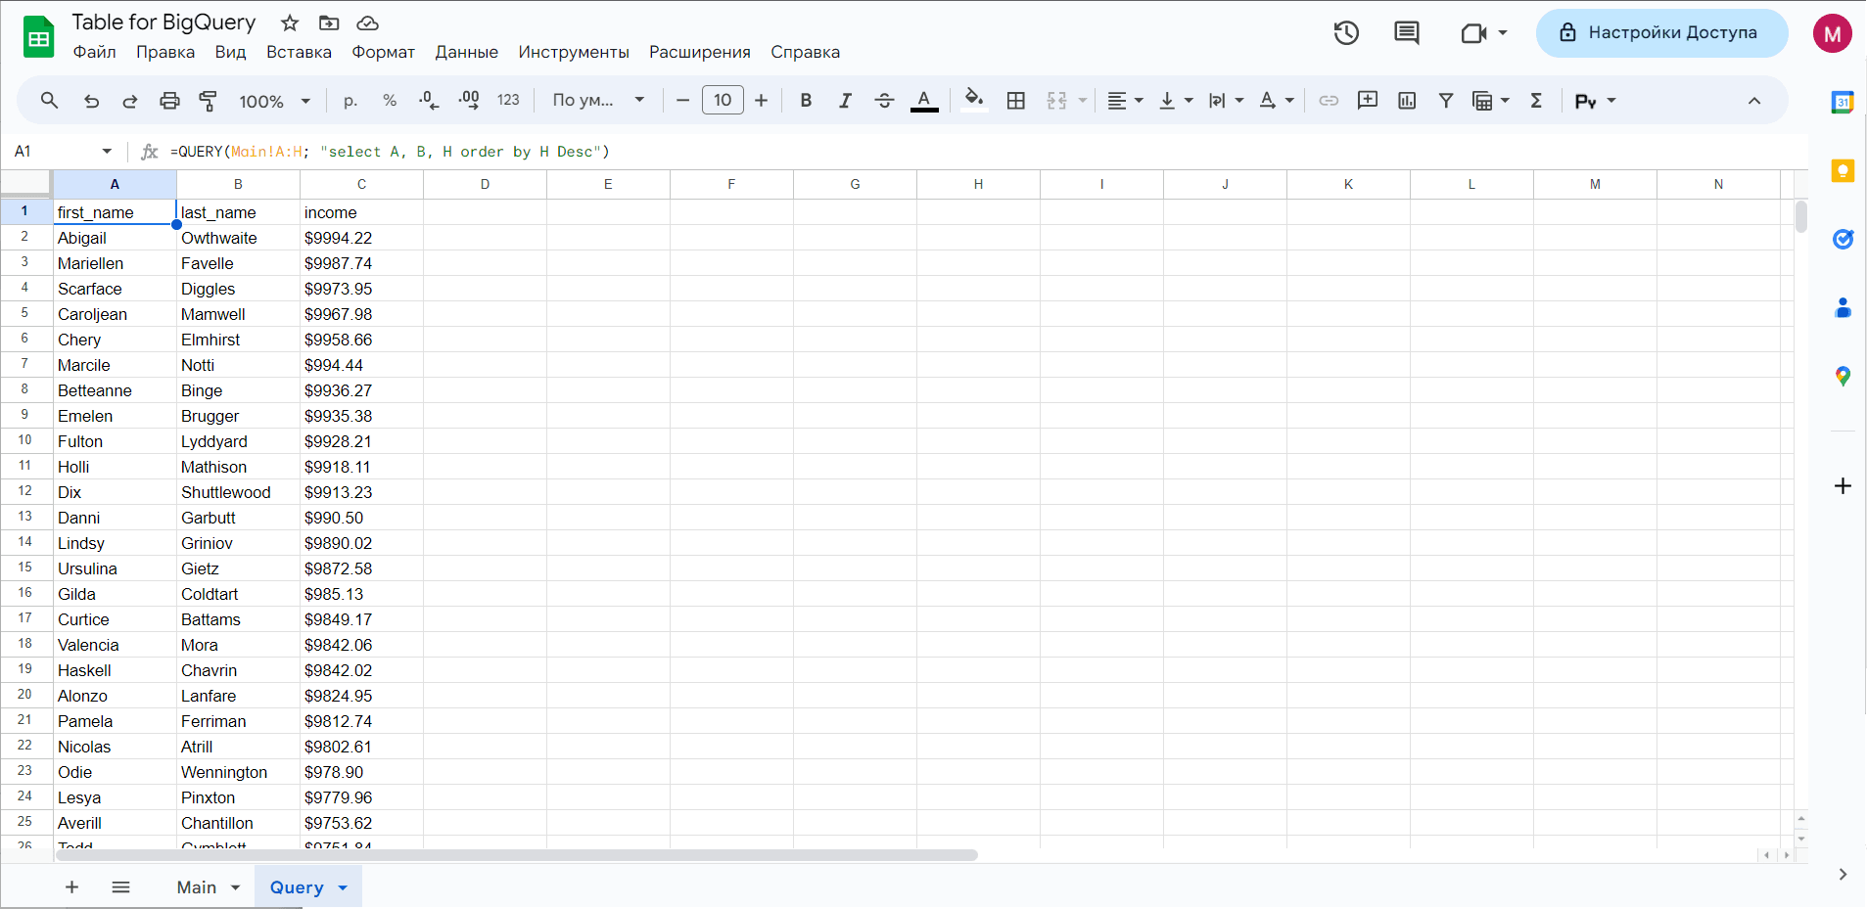Collapse the toolbar with chevron

coord(1754,100)
